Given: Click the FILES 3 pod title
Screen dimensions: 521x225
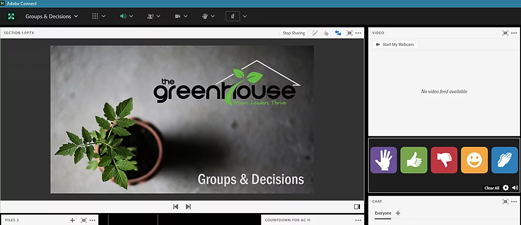Looking at the screenshot, I should coord(12,220).
